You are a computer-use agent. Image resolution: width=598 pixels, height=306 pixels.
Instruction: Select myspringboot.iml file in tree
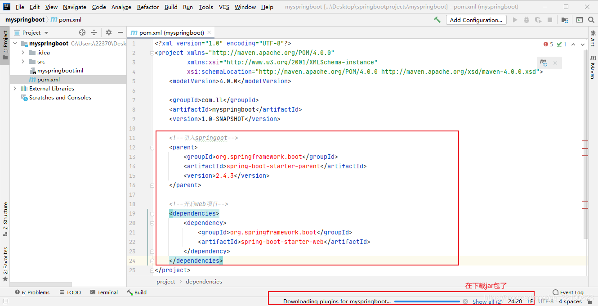[x=60, y=71]
